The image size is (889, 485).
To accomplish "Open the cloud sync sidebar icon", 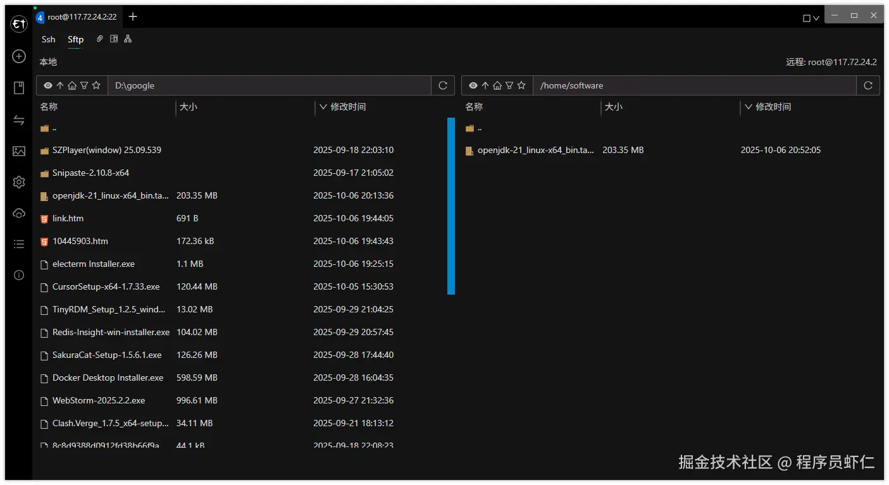I will (x=19, y=213).
